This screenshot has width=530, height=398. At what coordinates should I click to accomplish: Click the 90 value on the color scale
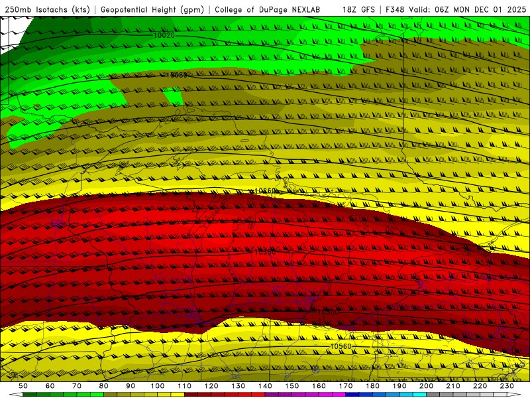coord(131,386)
